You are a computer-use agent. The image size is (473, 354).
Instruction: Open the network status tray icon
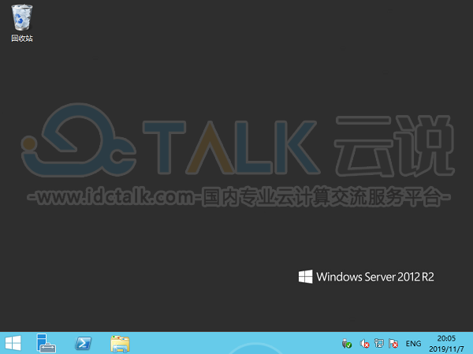(379, 343)
